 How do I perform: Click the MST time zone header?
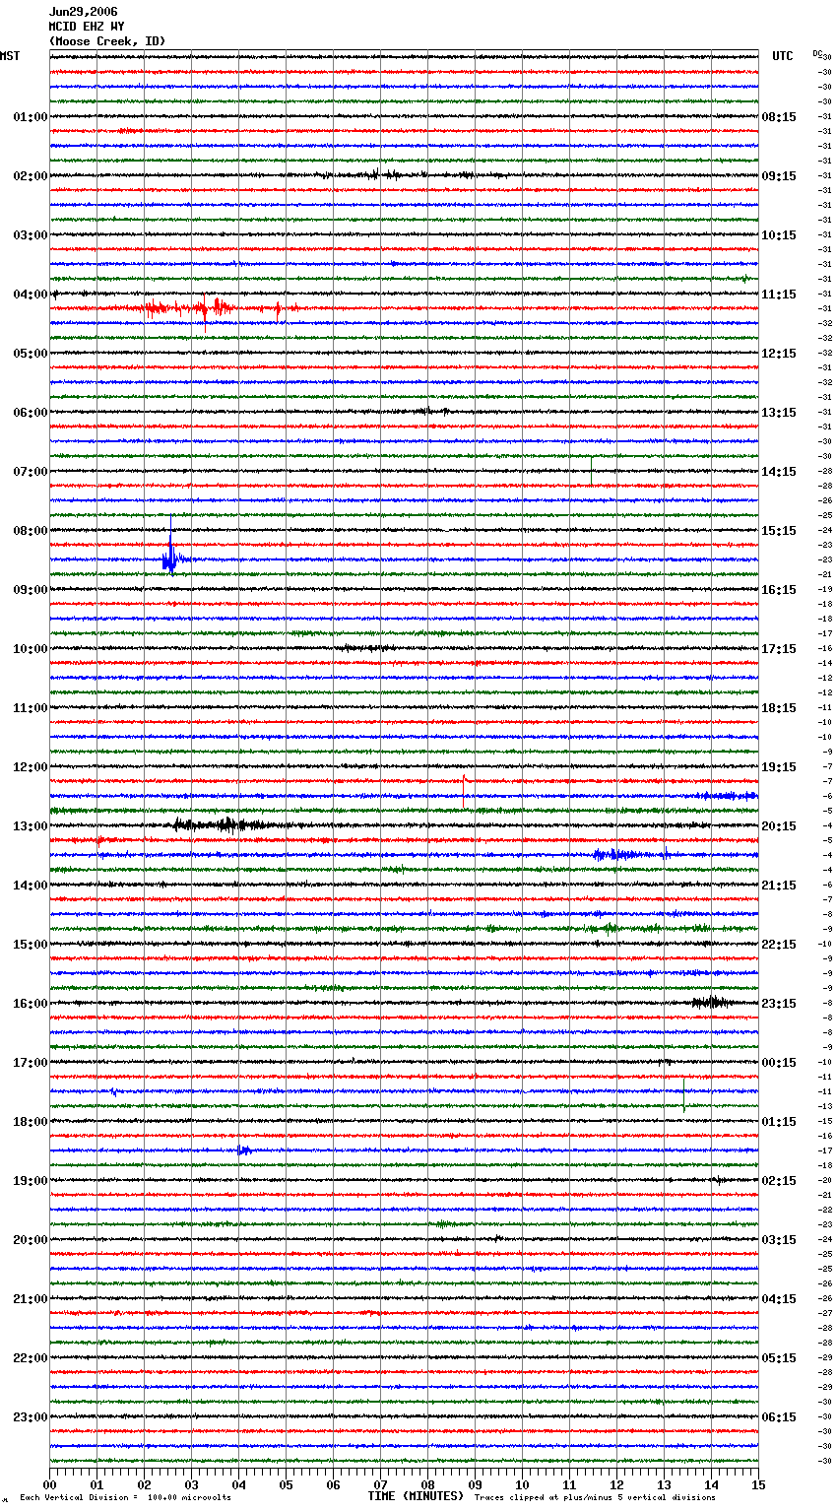click(10, 56)
